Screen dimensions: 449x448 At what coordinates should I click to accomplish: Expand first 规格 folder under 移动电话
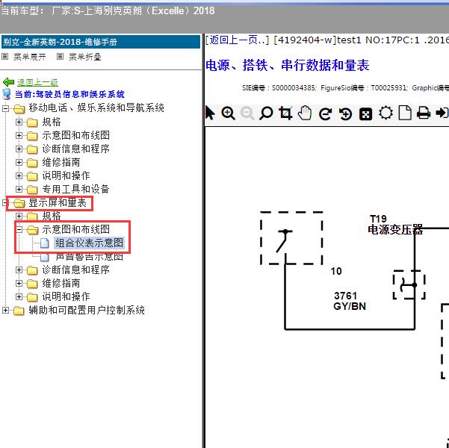pos(19,122)
